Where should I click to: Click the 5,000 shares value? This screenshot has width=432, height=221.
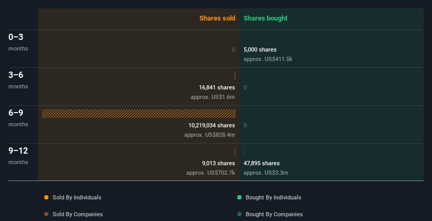[260, 49]
